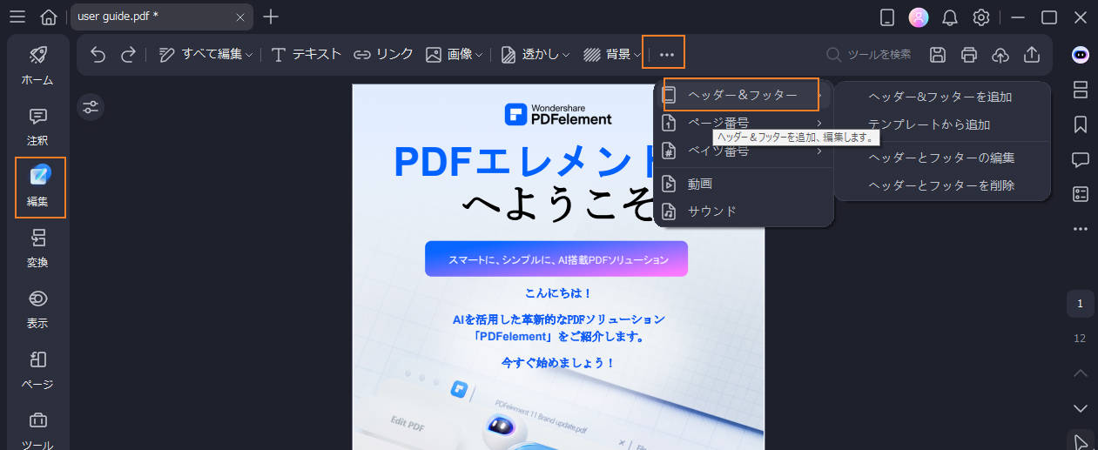The image size is (1098, 450).
Task: Print the document
Action: click(969, 54)
